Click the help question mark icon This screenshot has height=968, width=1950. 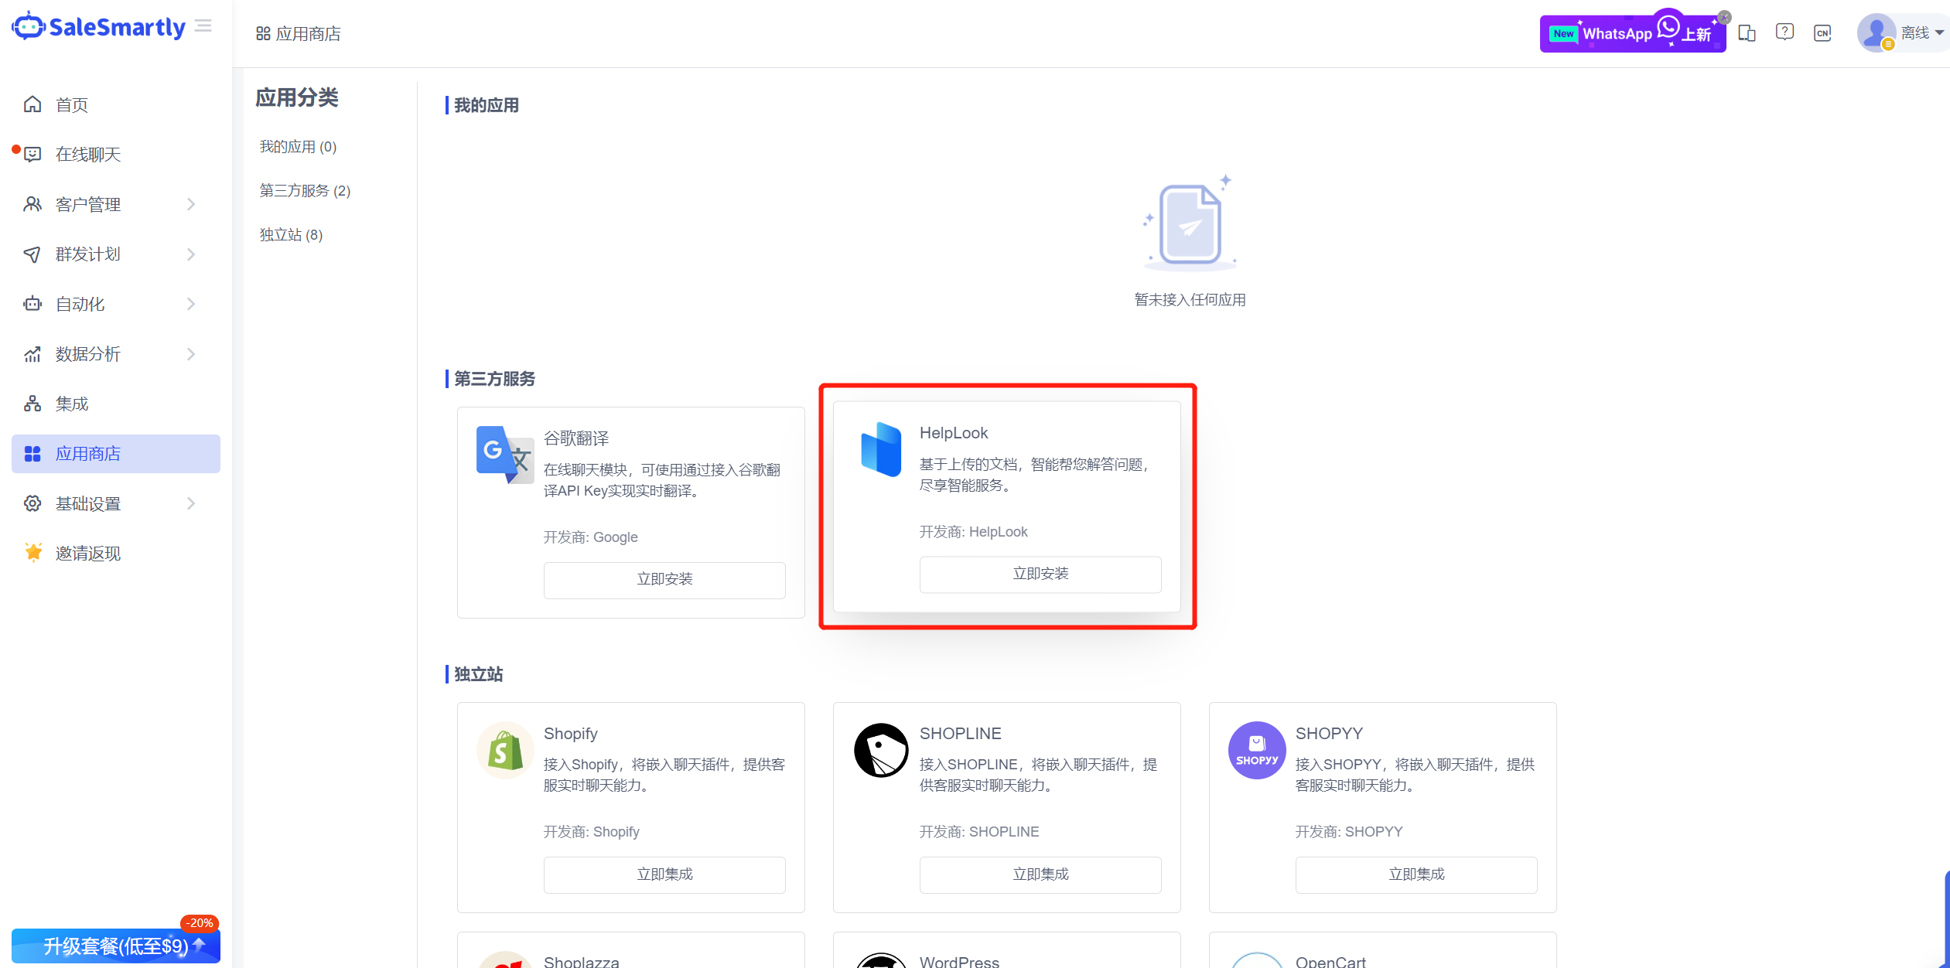[x=1784, y=32]
